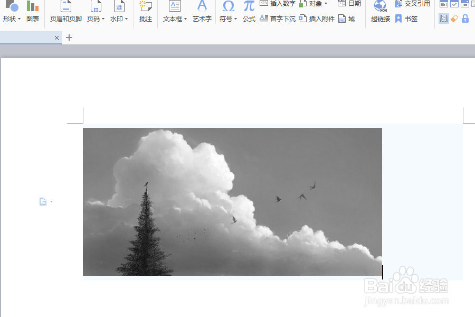Click 插入附件 insert attachment
The width and height of the screenshot is (475, 317).
[317, 19]
